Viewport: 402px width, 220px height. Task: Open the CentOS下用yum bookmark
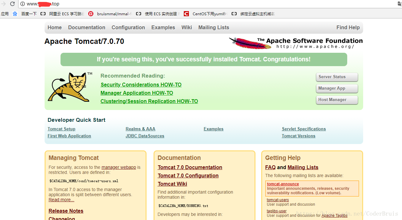pyautogui.click(x=205, y=14)
